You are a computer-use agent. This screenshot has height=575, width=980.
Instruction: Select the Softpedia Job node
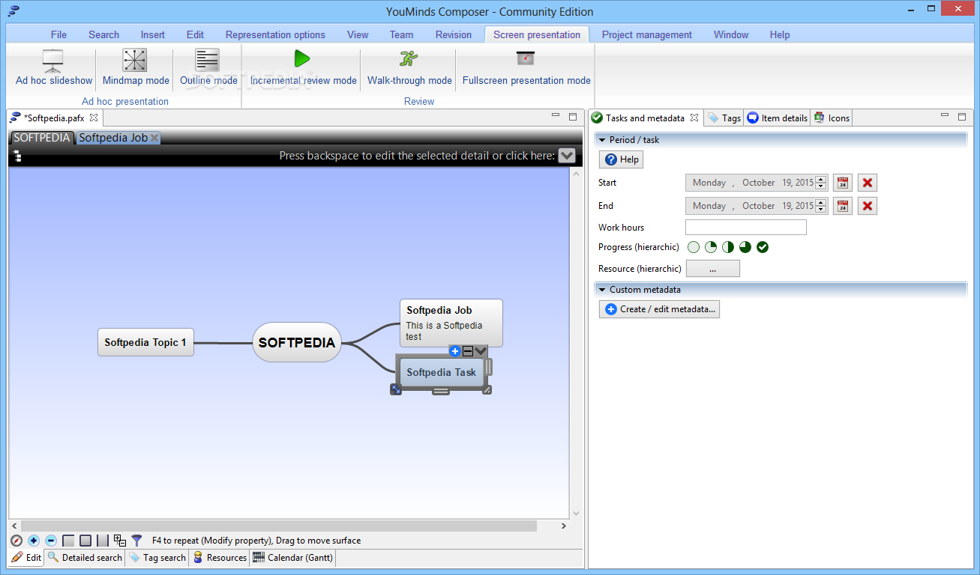[x=451, y=323]
